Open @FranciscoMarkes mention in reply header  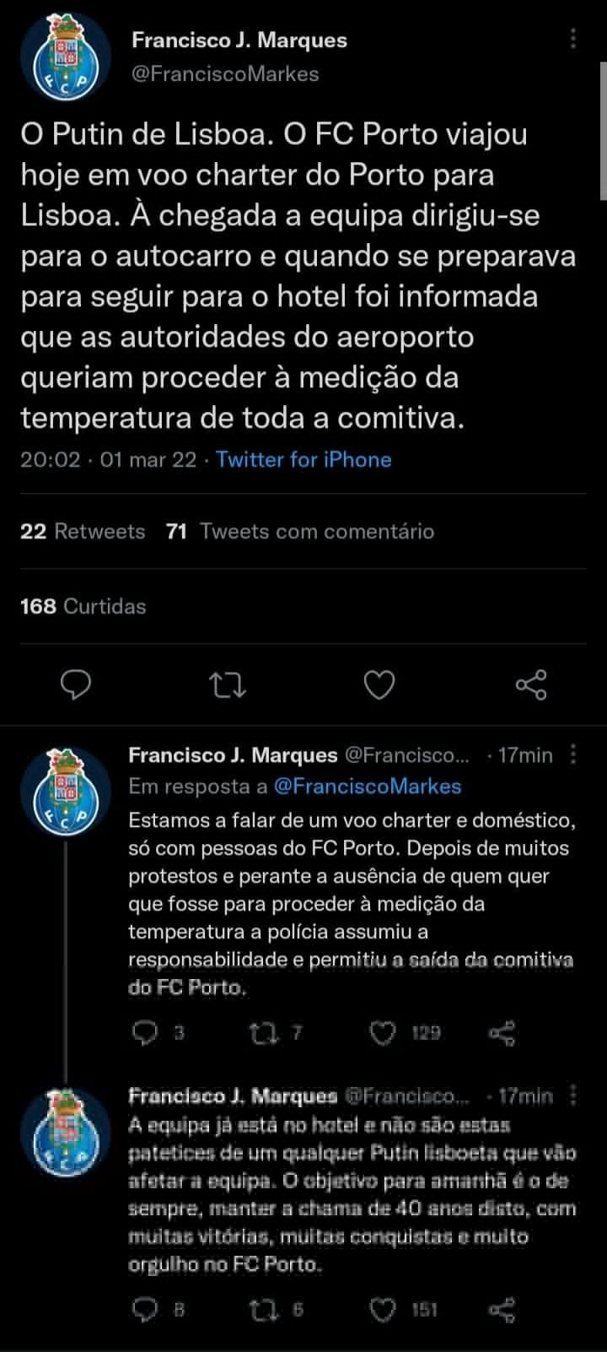[x=368, y=787]
